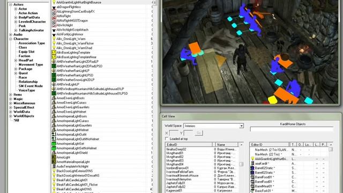The image size is (343, 193).
Task: Expand the HeadPart node
Action: [x=16, y=60]
